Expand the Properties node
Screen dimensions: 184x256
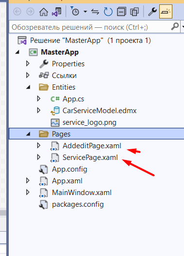click(28, 64)
